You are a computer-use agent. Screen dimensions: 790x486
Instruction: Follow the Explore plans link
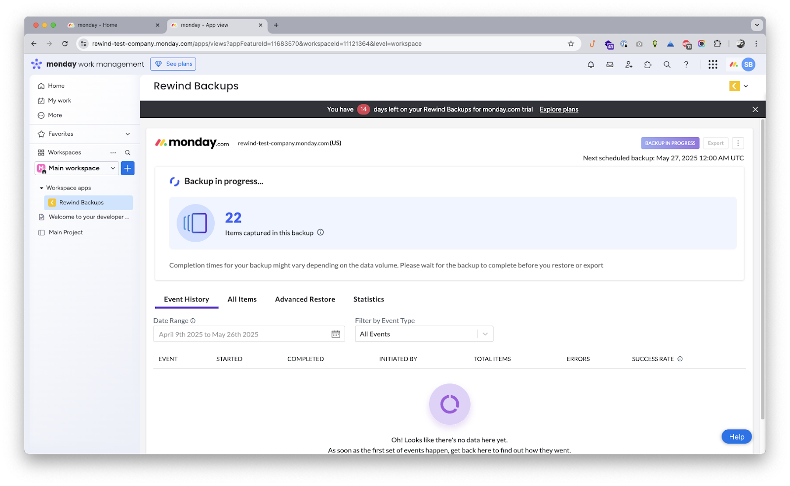pos(559,110)
